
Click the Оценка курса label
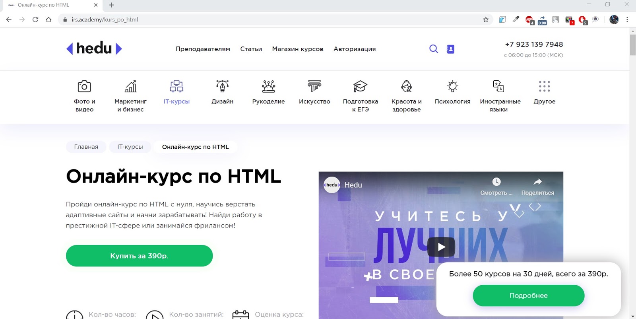(x=279, y=314)
